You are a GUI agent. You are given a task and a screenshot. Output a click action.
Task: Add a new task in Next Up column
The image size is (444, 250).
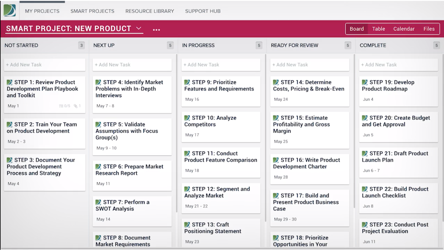pyautogui.click(x=132, y=65)
